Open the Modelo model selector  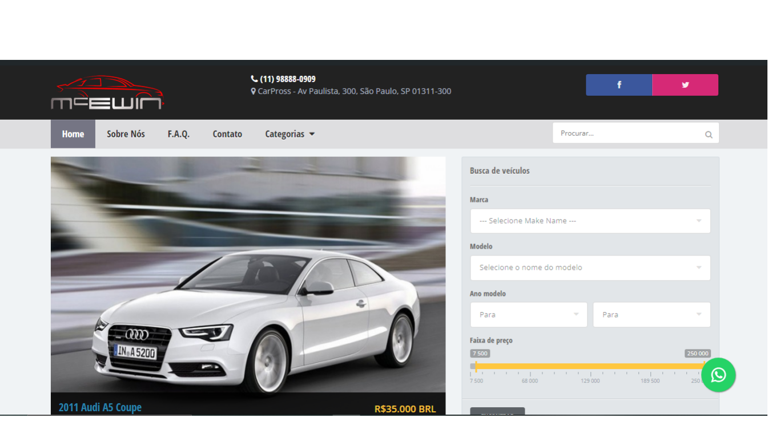(590, 267)
